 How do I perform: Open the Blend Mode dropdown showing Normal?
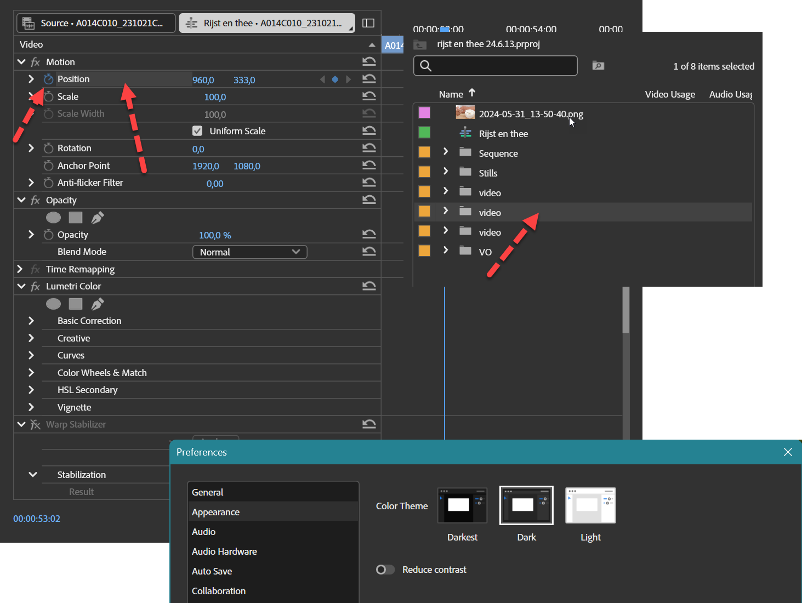tap(249, 252)
